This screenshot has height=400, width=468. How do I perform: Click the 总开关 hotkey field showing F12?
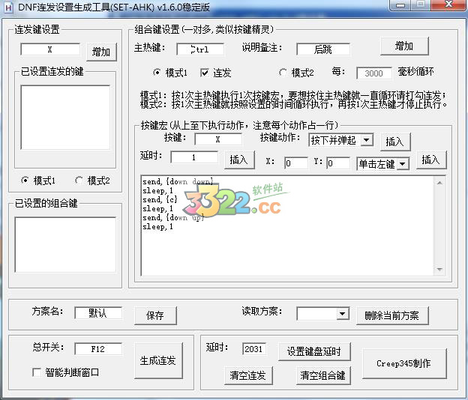[x=97, y=348]
